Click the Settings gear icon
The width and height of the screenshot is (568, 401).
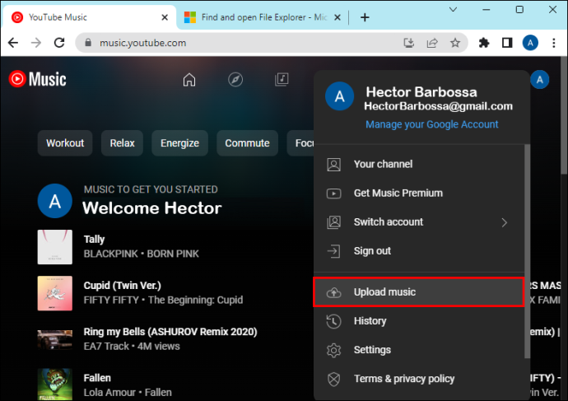coord(333,350)
